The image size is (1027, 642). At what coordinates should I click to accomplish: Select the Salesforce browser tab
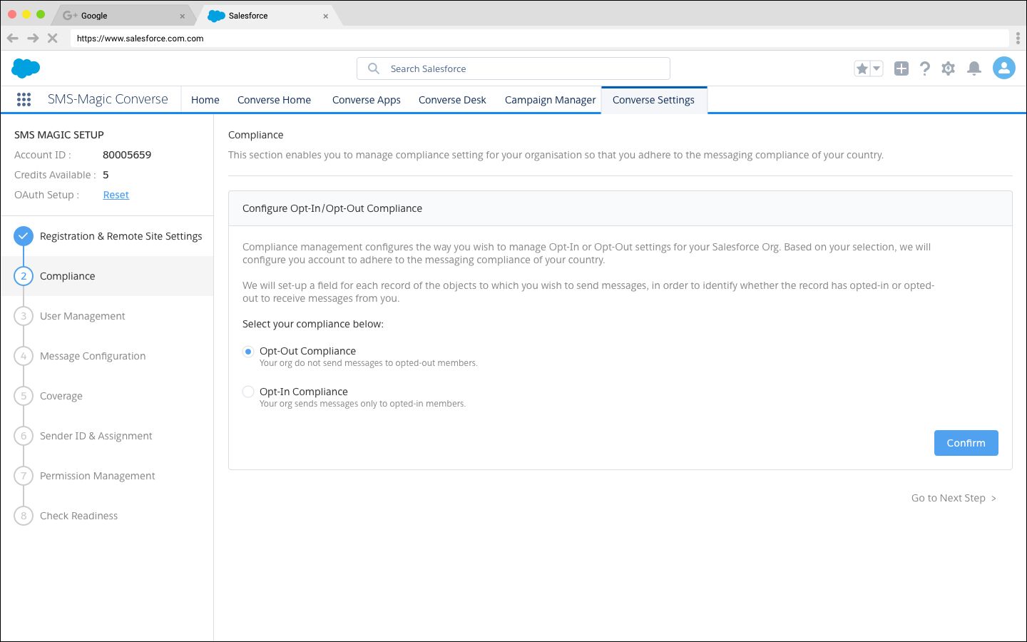tap(267, 16)
